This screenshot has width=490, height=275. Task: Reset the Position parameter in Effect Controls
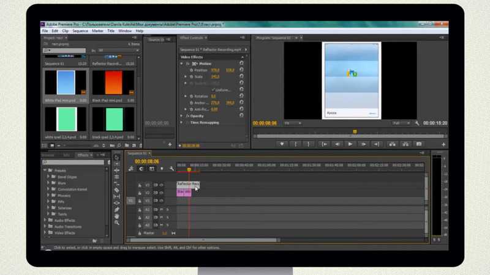242,70
